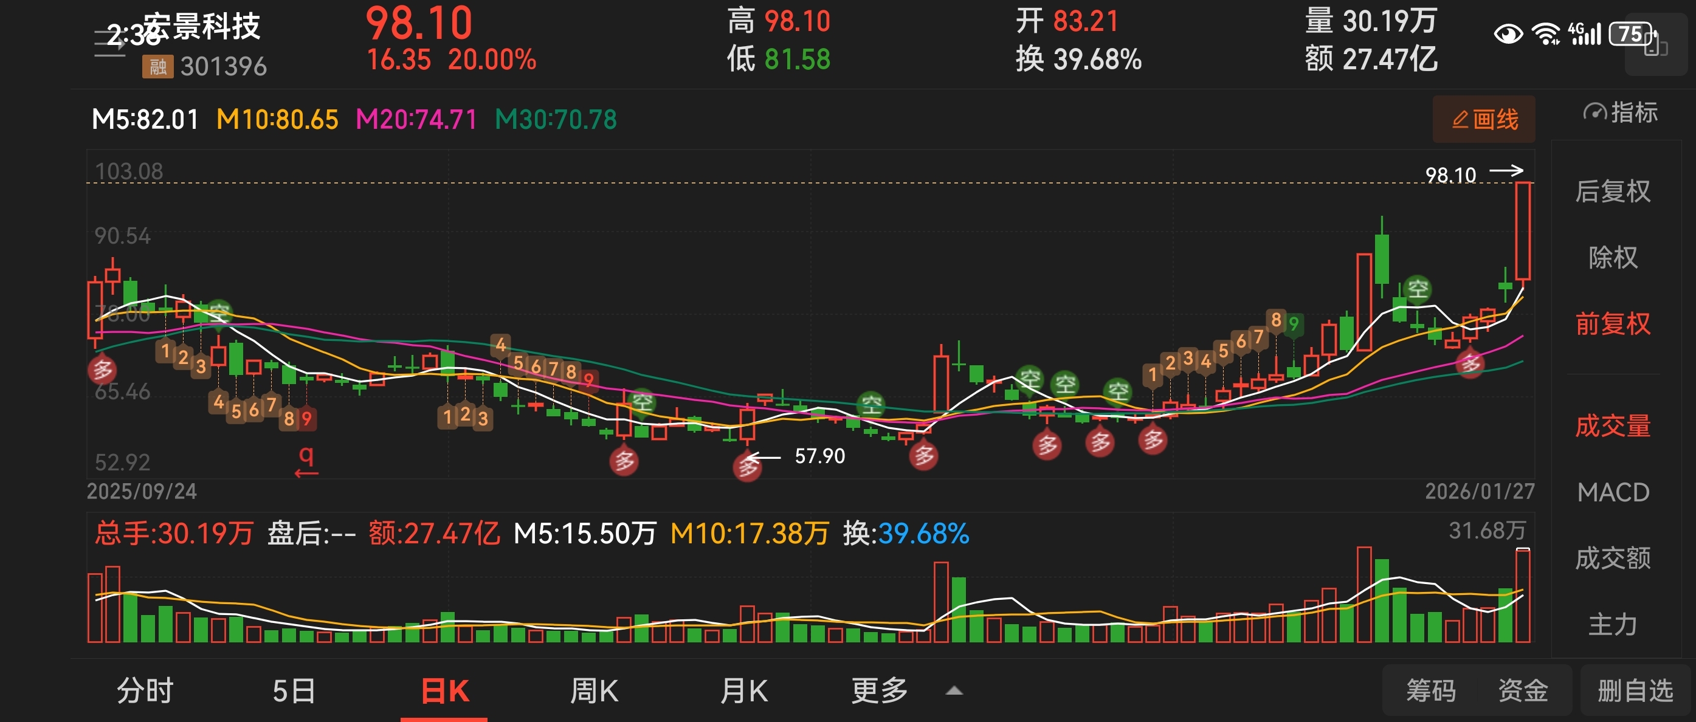
Task: Tap the green 空 marker near chart peak
Action: (x=1417, y=289)
